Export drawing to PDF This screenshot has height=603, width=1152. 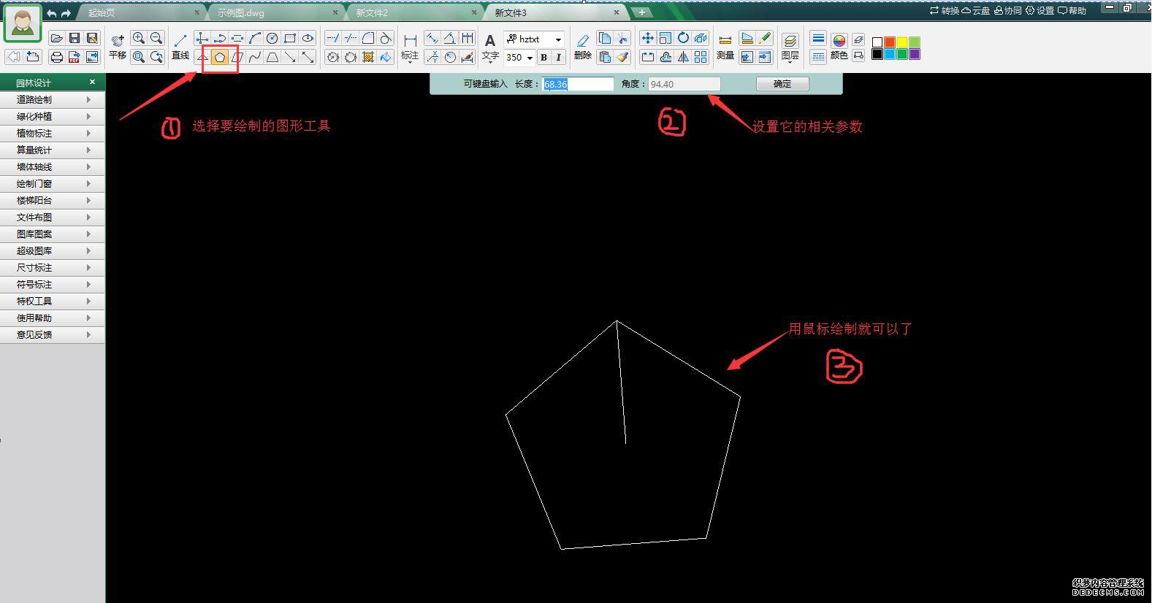[x=75, y=57]
